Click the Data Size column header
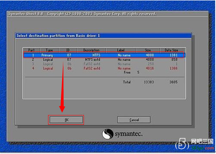Screen dimensions: 216x154 pyautogui.click(x=171, y=50)
